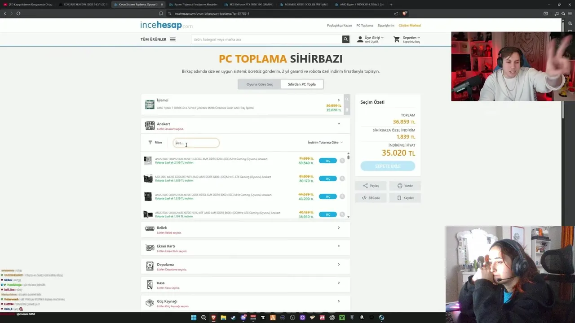The width and height of the screenshot is (575, 323).
Task: Click the Kaydet save button
Action: (405, 198)
